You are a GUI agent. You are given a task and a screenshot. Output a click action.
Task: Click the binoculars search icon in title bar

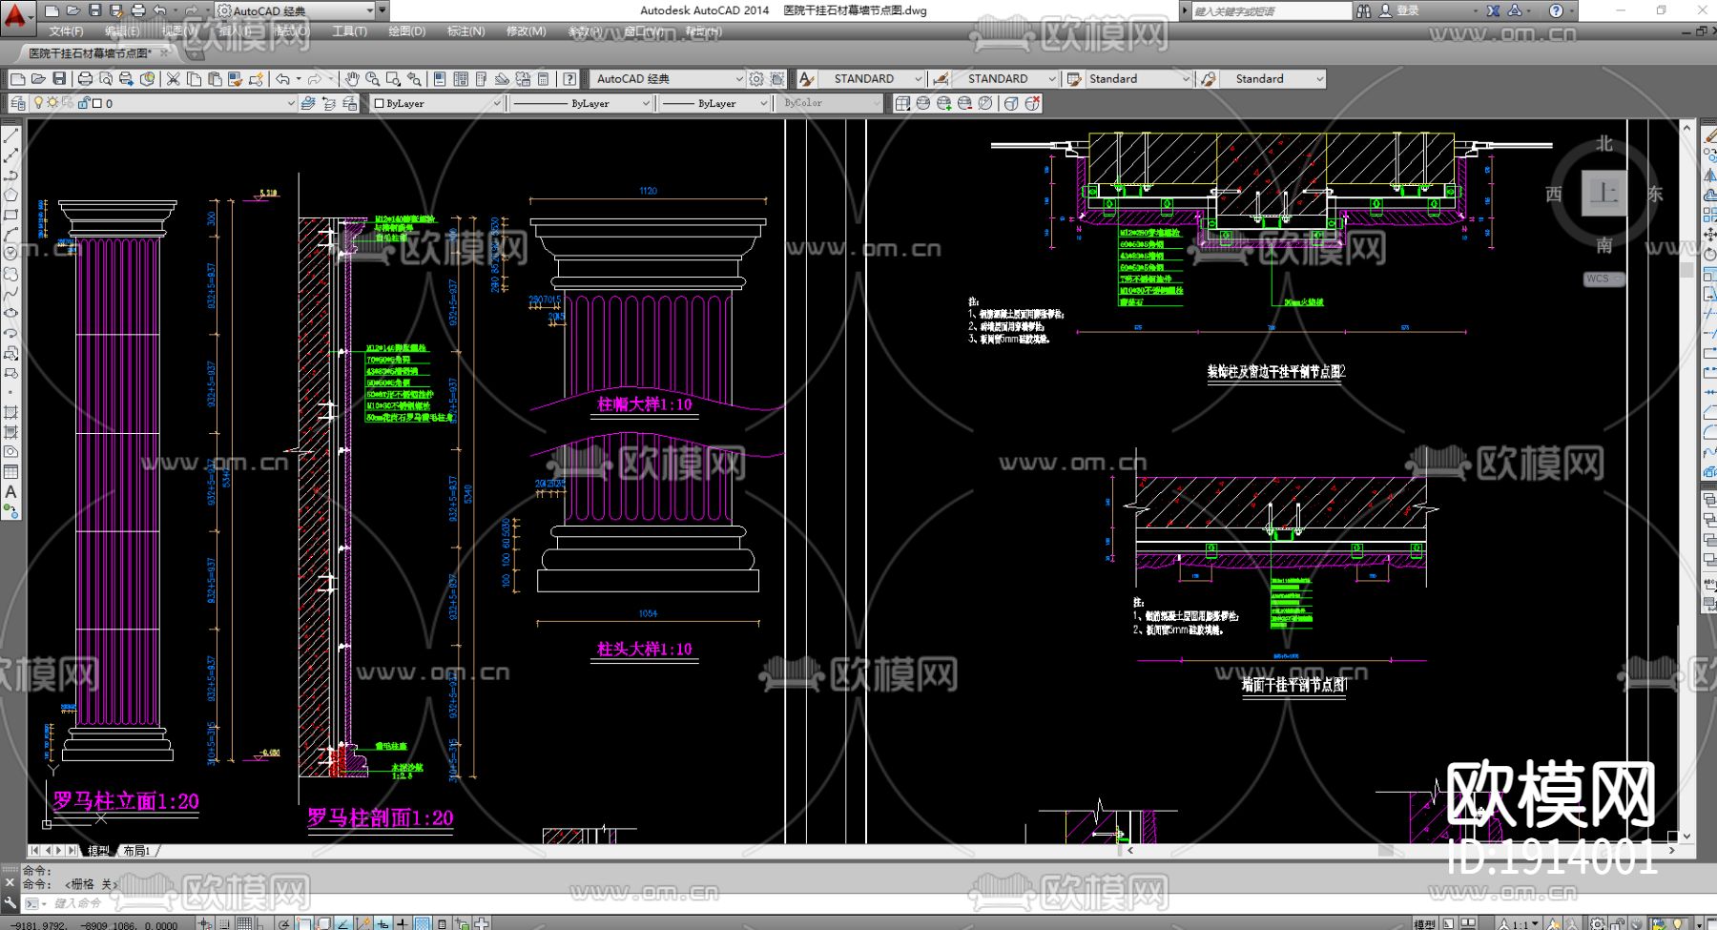pos(1364,10)
